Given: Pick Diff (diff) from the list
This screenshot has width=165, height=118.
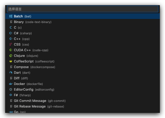Looking at the screenshot, I should click(x=83, y=78).
